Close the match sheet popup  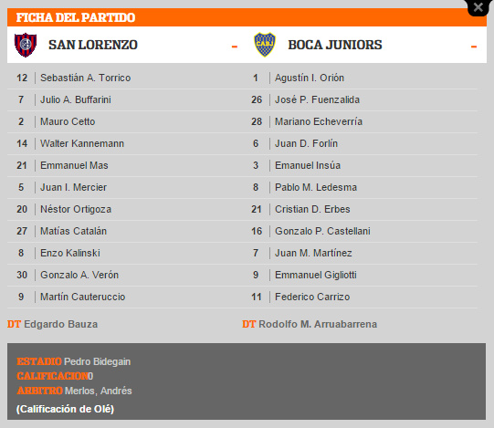(x=478, y=7)
